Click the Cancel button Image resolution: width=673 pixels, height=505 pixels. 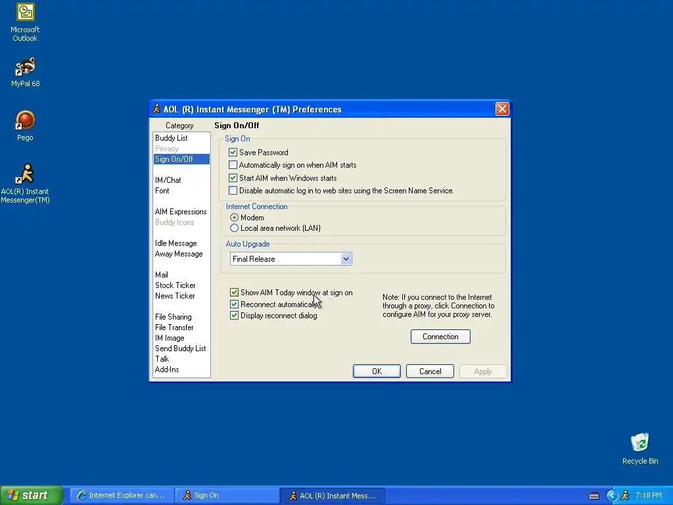click(430, 371)
